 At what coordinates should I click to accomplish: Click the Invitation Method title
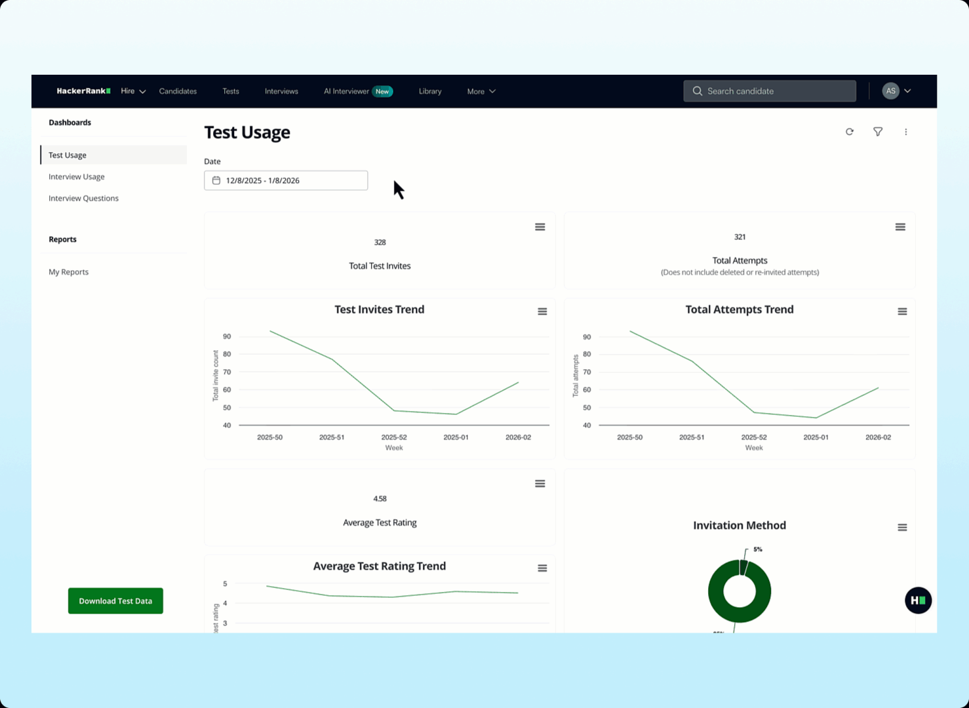(739, 525)
